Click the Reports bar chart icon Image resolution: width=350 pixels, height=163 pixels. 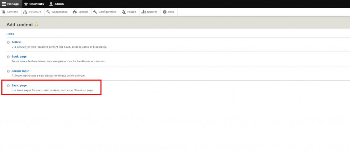[x=144, y=12]
